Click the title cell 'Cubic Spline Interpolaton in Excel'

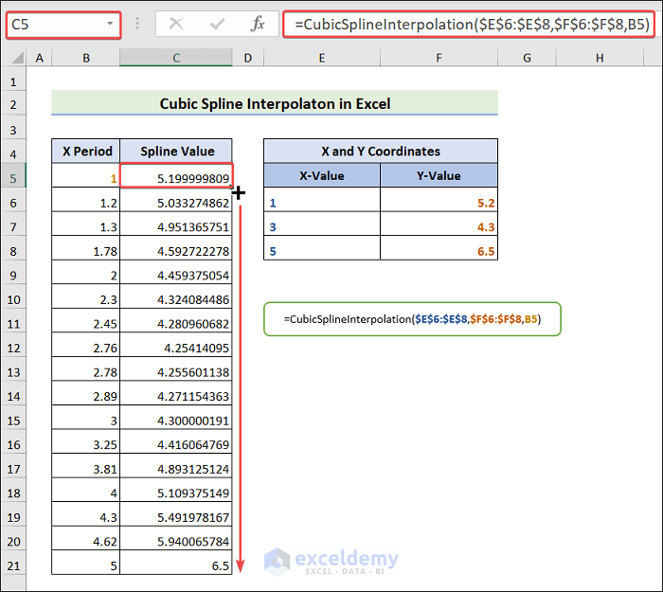(275, 102)
